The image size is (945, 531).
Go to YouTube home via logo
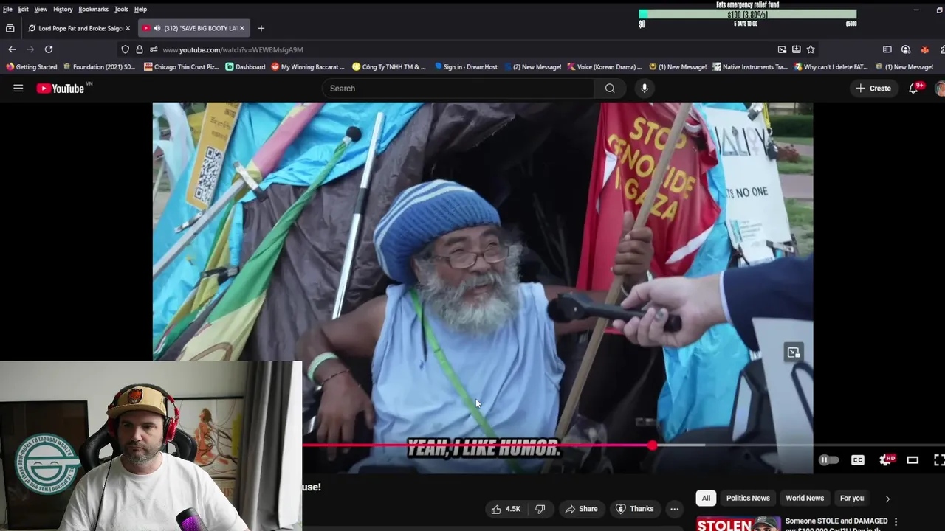click(61, 88)
